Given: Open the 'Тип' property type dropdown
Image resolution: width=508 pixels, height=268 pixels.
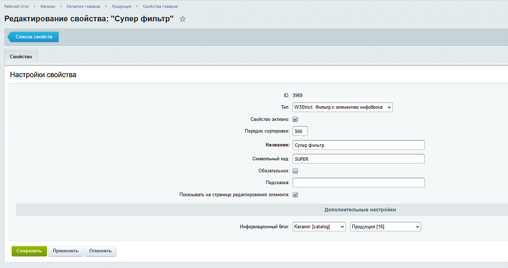Looking at the screenshot, I should (342, 107).
